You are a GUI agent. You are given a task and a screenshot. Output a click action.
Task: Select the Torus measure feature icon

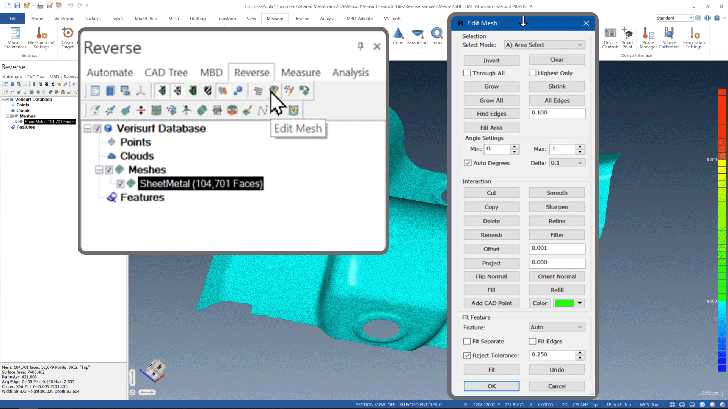tap(437, 36)
